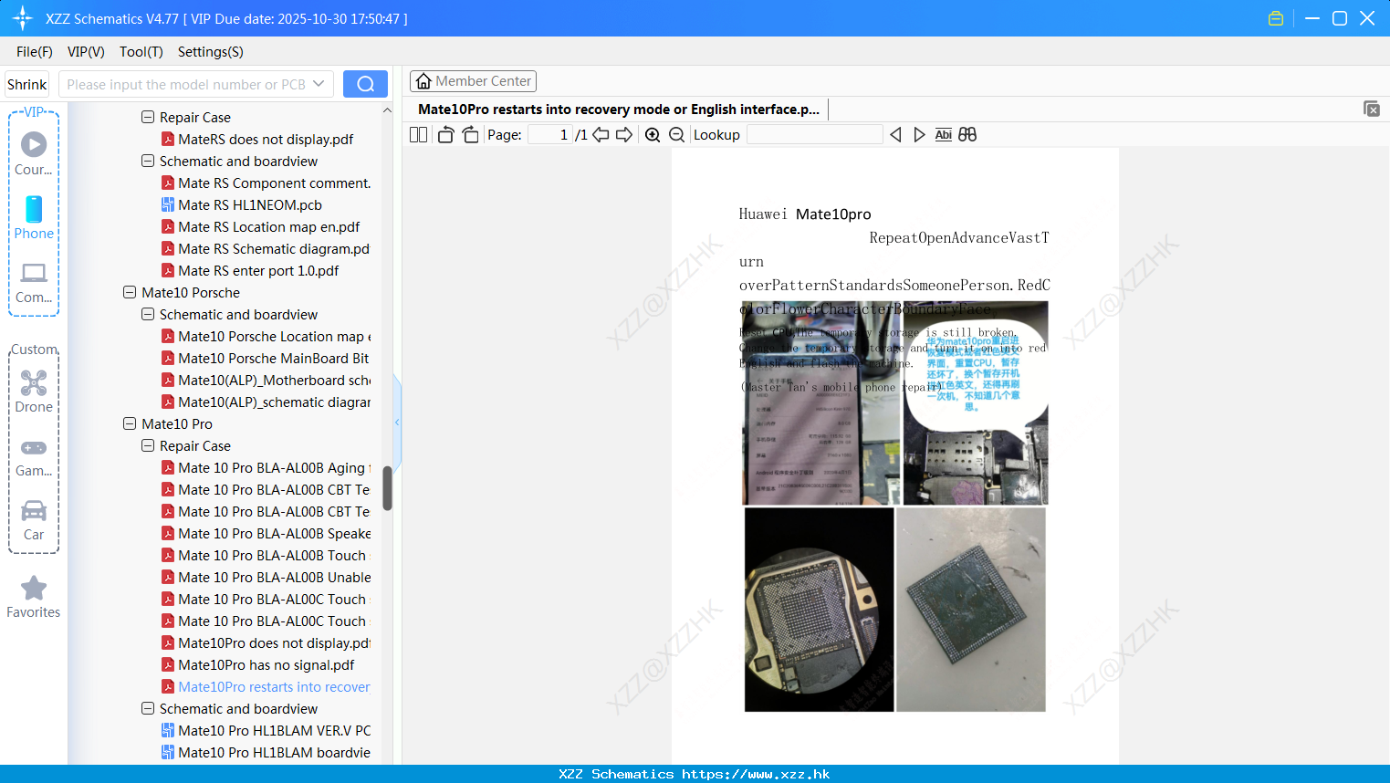Click the page number field
The width and height of the screenshot is (1390, 783).
550,134
